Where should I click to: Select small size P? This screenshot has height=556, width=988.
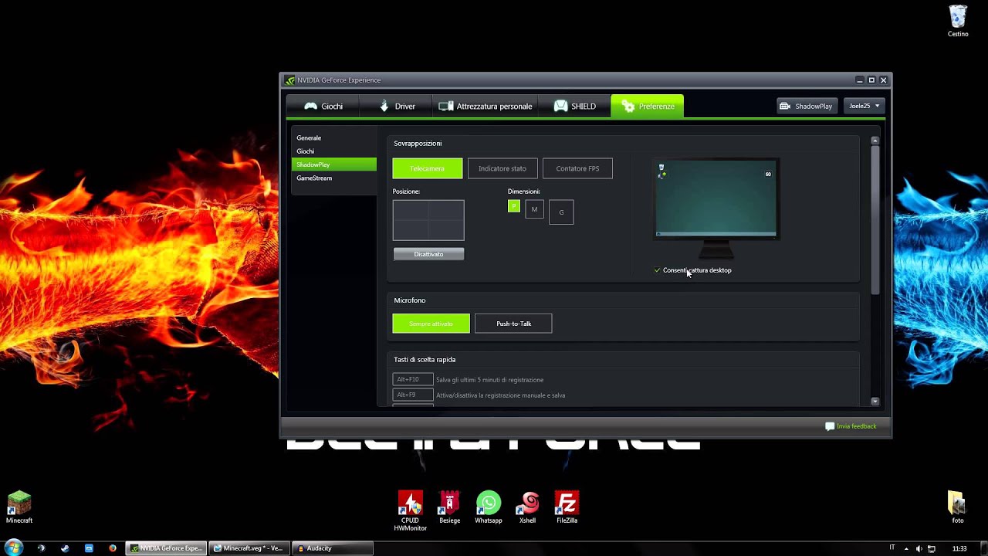coord(514,206)
